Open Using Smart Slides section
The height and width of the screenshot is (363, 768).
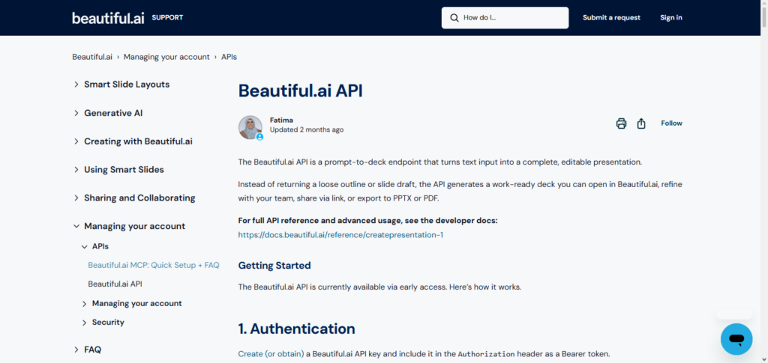124,170
